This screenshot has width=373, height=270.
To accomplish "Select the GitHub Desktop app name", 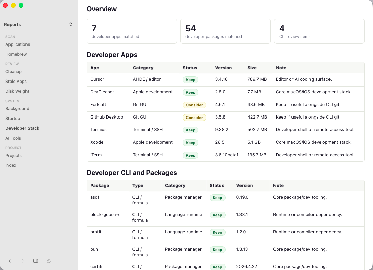I will [107, 117].
